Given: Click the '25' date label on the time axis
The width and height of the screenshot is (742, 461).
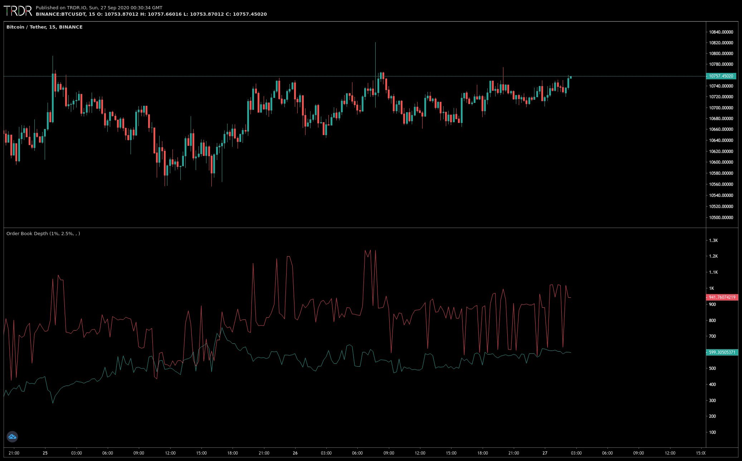Looking at the screenshot, I should [x=45, y=453].
